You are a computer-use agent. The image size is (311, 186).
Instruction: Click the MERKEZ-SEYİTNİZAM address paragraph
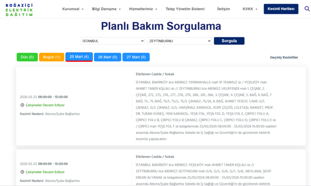pos(203,174)
